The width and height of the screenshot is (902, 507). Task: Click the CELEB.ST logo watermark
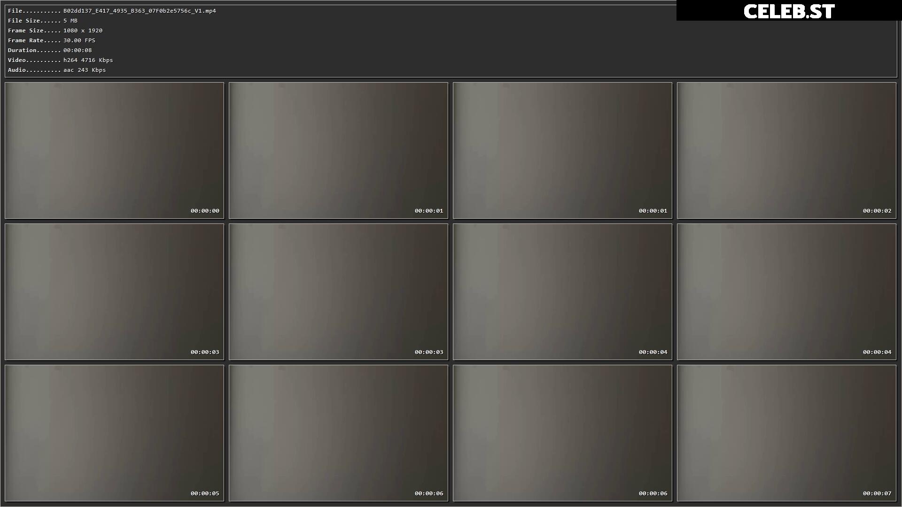pos(789,11)
